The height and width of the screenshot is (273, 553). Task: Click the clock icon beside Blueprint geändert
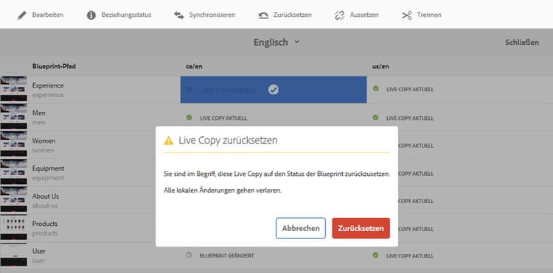click(189, 255)
